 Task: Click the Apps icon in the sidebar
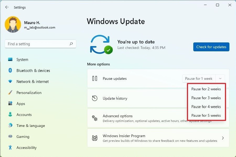(x=10, y=104)
